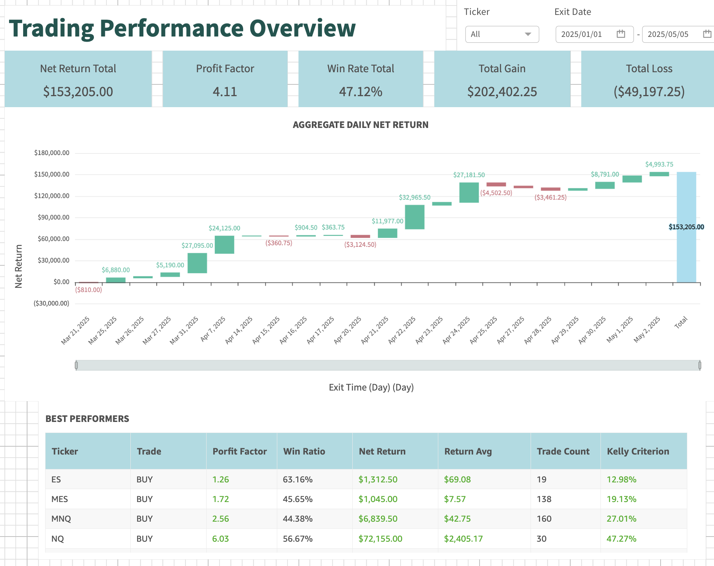Click the Win Ratio column header
714x566 pixels.
[304, 451]
